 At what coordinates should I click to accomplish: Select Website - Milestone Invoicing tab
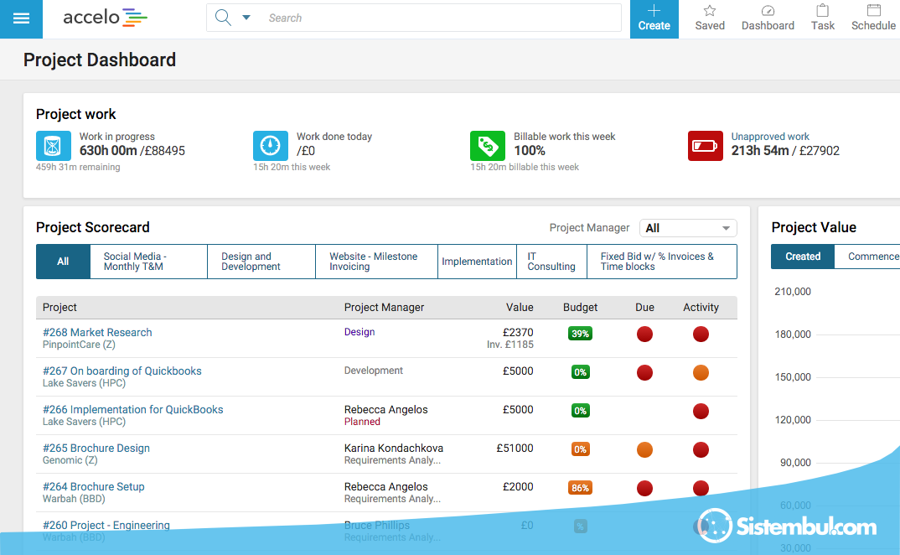click(x=376, y=262)
